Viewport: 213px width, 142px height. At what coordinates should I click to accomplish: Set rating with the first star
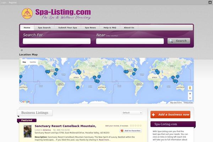(131, 126)
